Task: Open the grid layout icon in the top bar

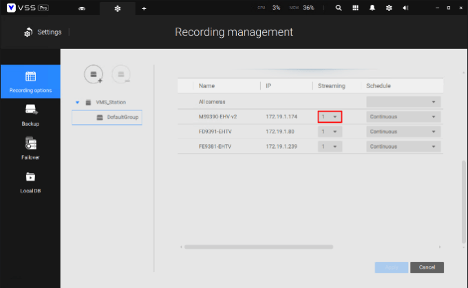Action: [355, 8]
